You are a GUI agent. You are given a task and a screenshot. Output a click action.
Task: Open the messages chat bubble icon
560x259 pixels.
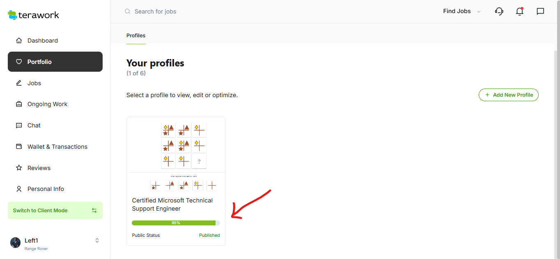540,11
